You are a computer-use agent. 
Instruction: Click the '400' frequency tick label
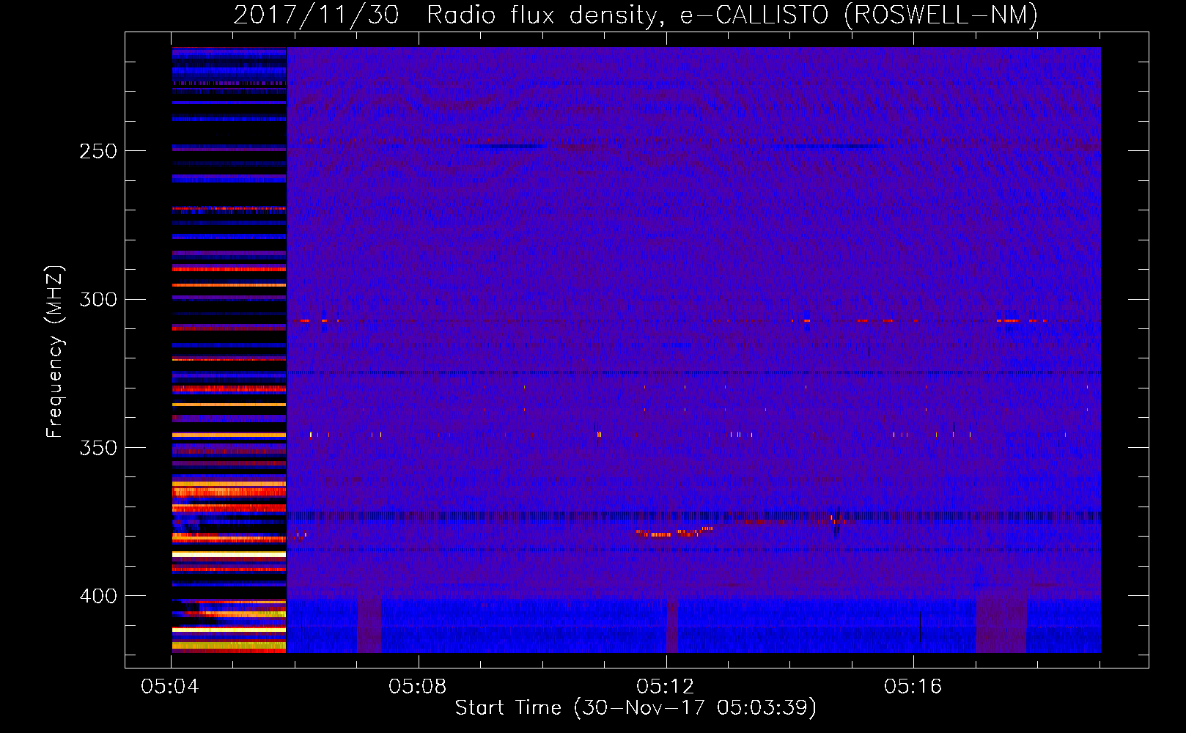pos(98,596)
